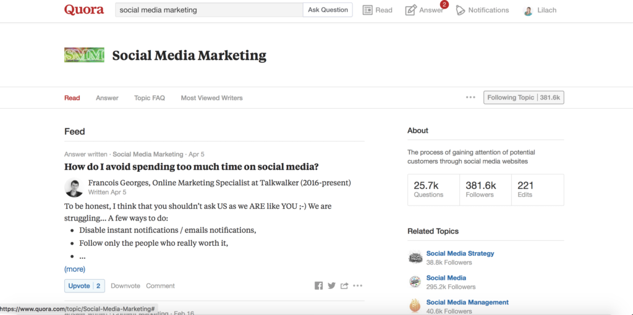Open the Read section in header
Viewport: 633px width, 315px height.
tap(378, 10)
